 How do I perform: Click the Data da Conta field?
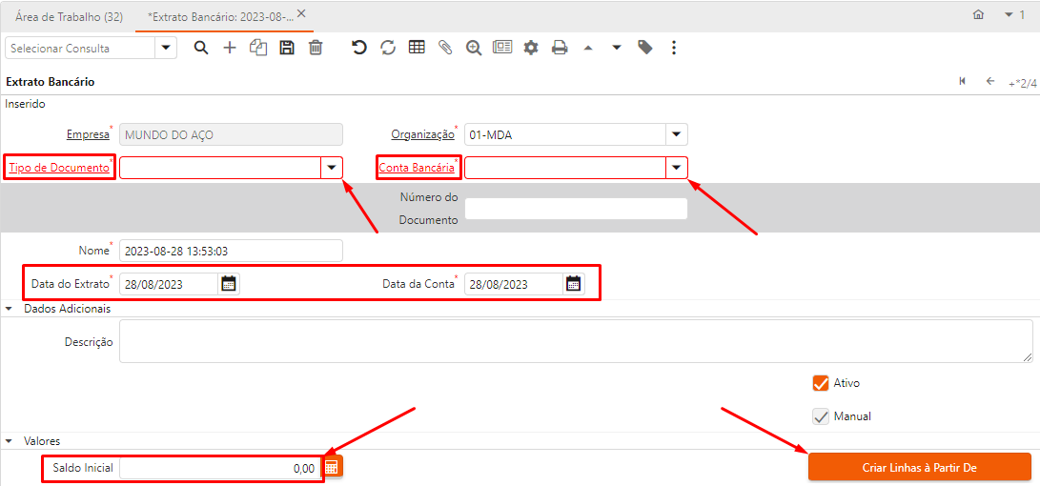514,284
